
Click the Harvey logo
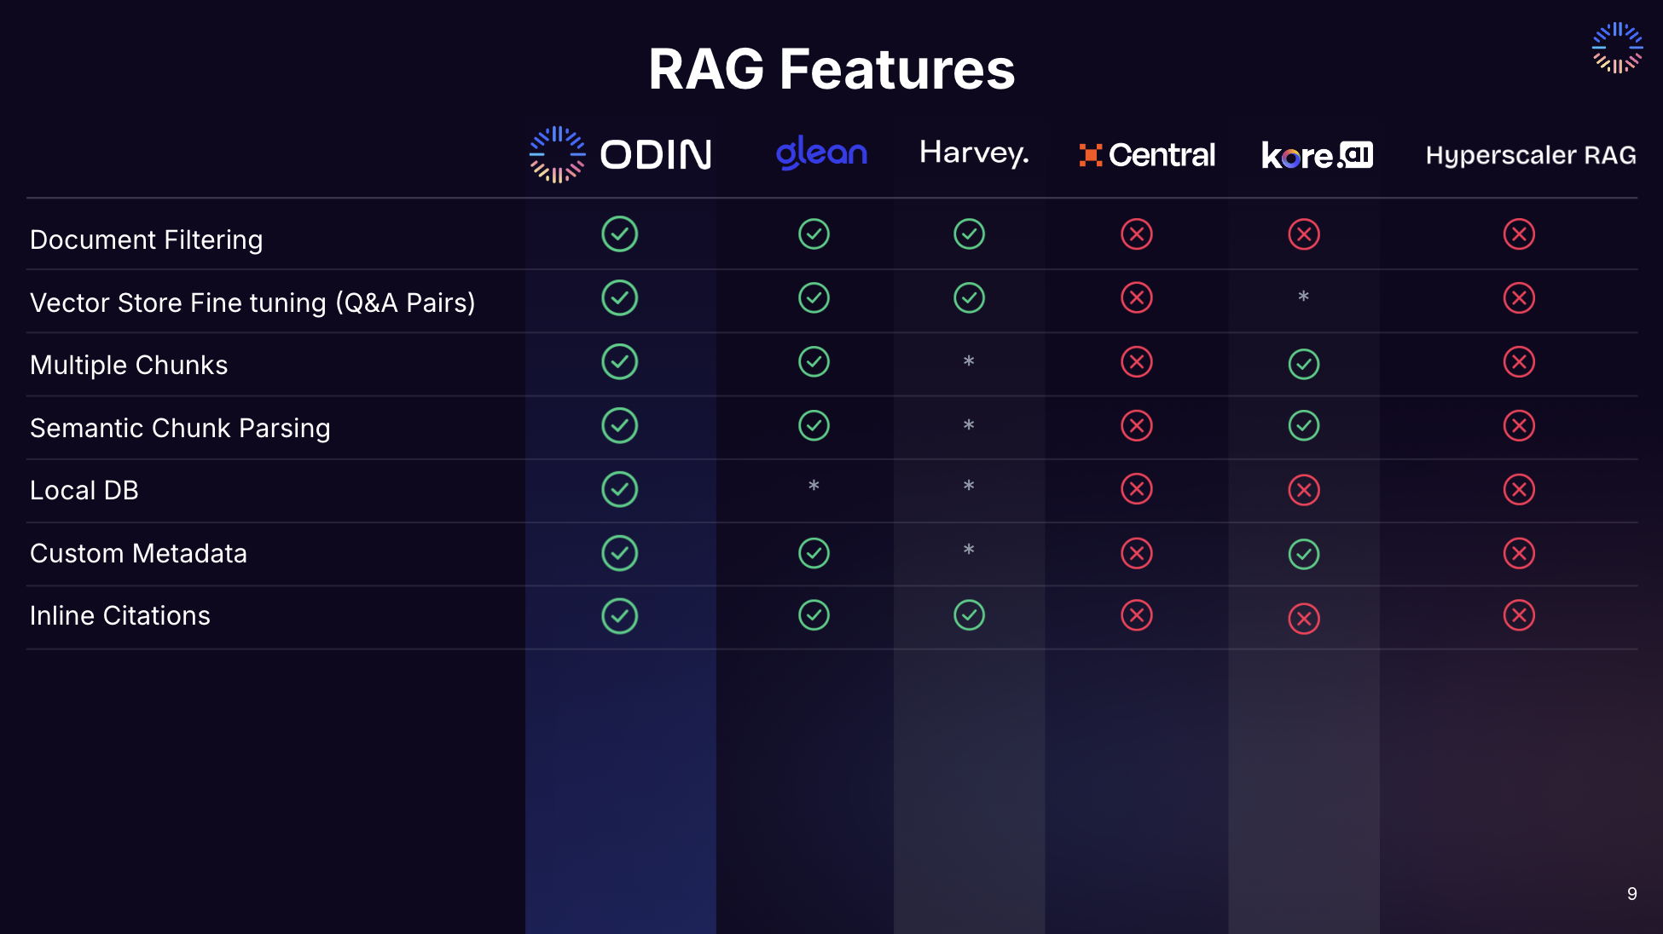[x=974, y=153]
